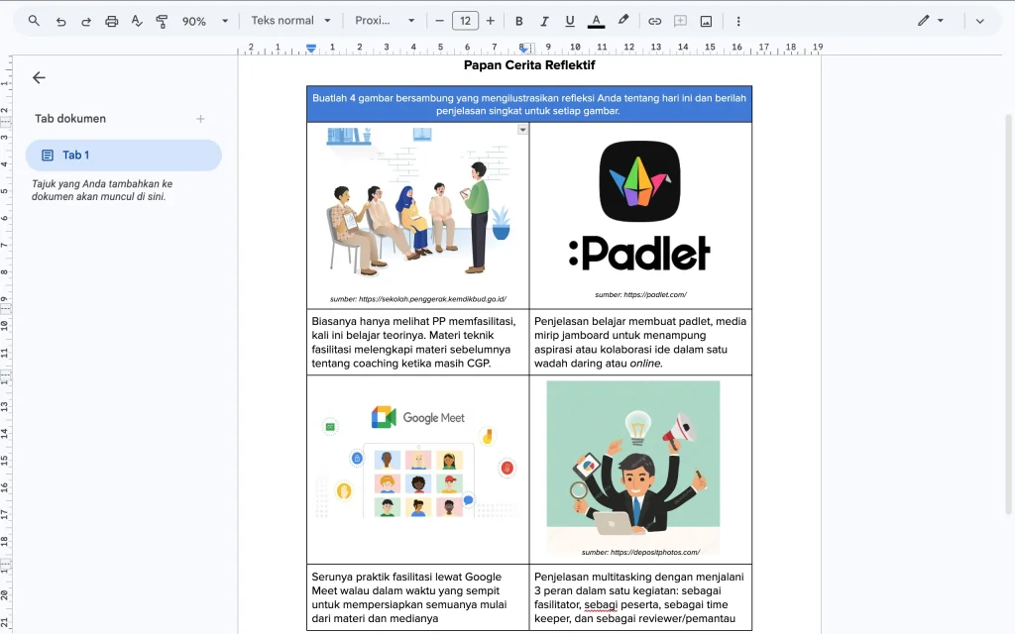
Task: Toggle italic formatting
Action: click(x=544, y=22)
